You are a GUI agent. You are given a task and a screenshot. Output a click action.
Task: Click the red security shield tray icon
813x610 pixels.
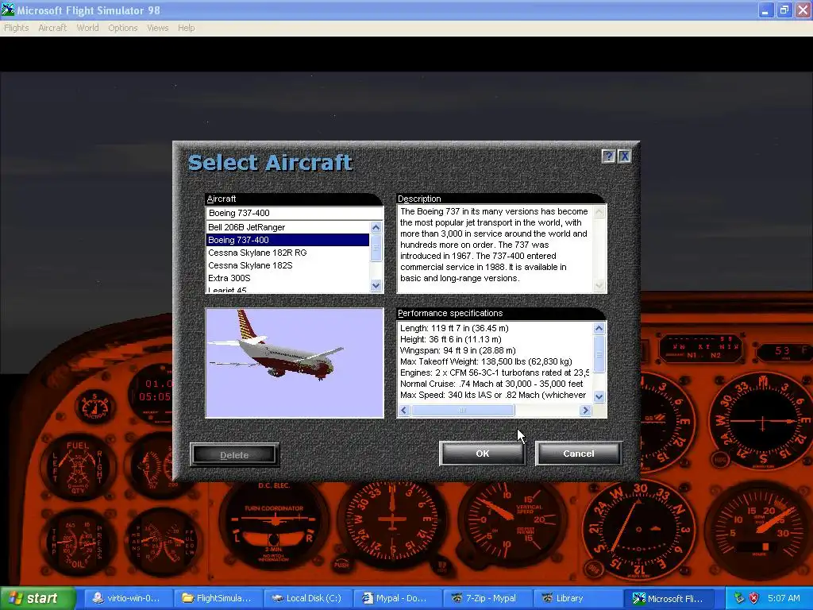point(754,598)
